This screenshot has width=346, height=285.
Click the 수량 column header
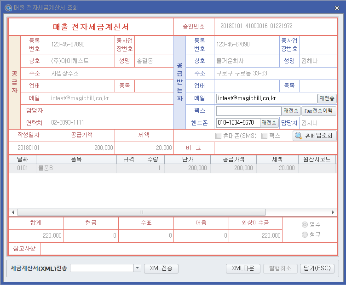point(153,160)
